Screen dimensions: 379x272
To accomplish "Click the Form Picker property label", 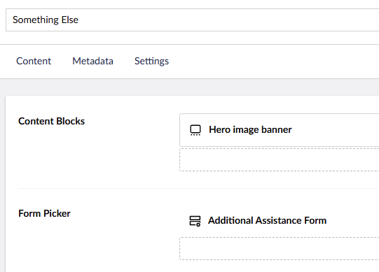I will tap(44, 213).
